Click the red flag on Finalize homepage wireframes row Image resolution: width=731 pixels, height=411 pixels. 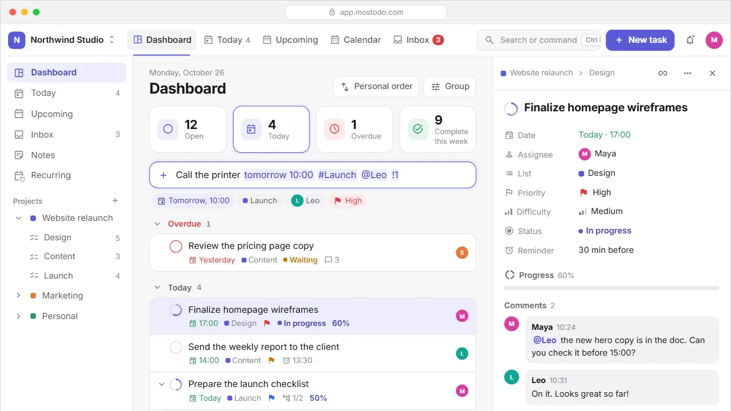pyautogui.click(x=267, y=323)
